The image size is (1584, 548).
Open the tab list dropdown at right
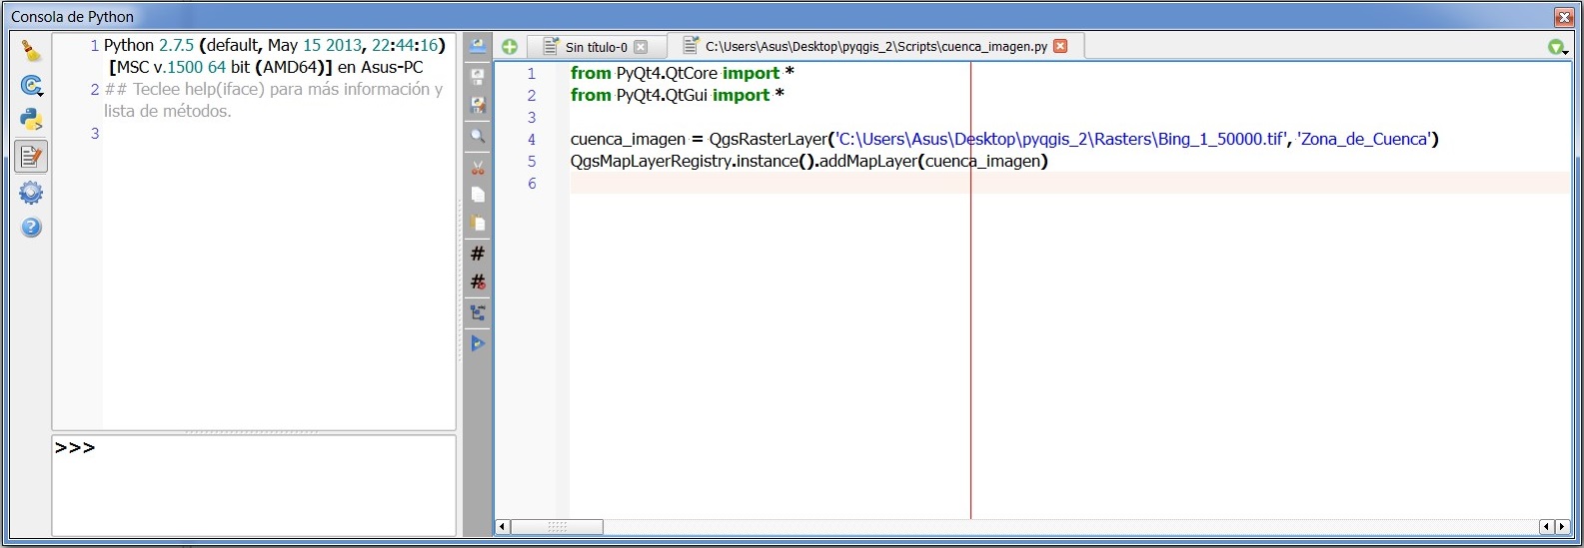click(x=1557, y=47)
